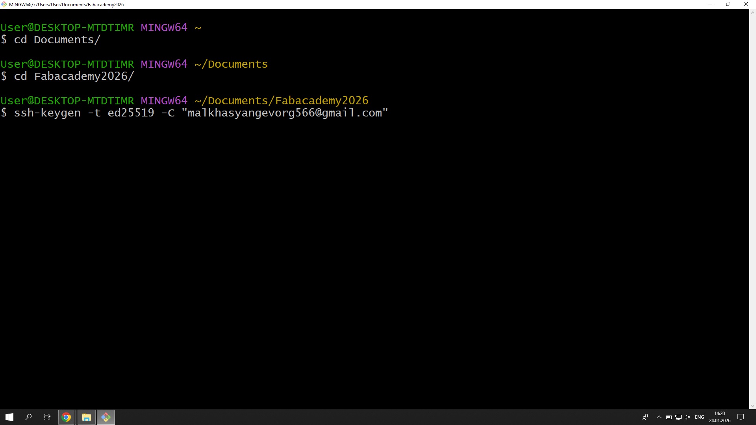
Task: Click scrollbar down arrow in terminal
Action: (x=752, y=406)
